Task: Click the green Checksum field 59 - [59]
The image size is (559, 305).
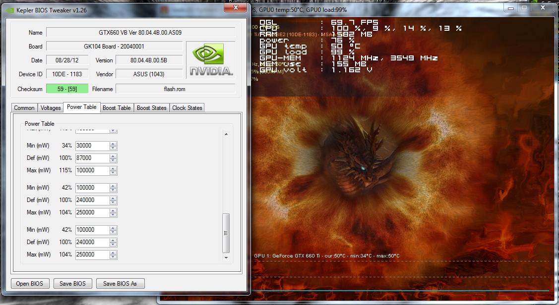Action: point(67,89)
